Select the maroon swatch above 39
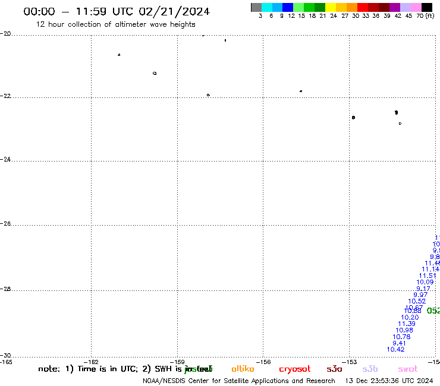Image resolution: width=440 pixels, height=386 pixels. pyautogui.click(x=384, y=7)
